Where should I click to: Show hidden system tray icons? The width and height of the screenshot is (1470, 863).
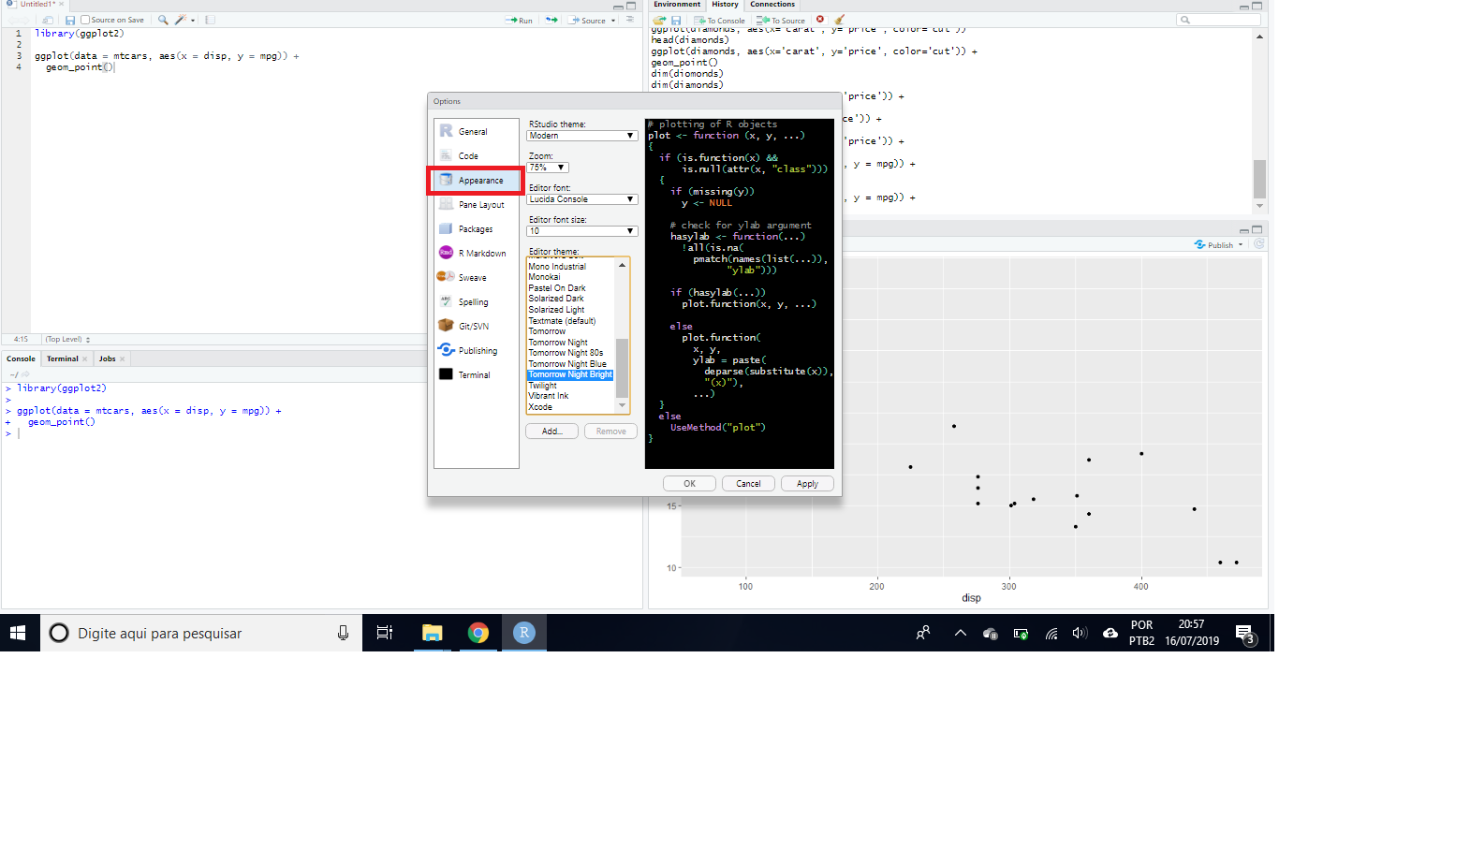(960, 634)
